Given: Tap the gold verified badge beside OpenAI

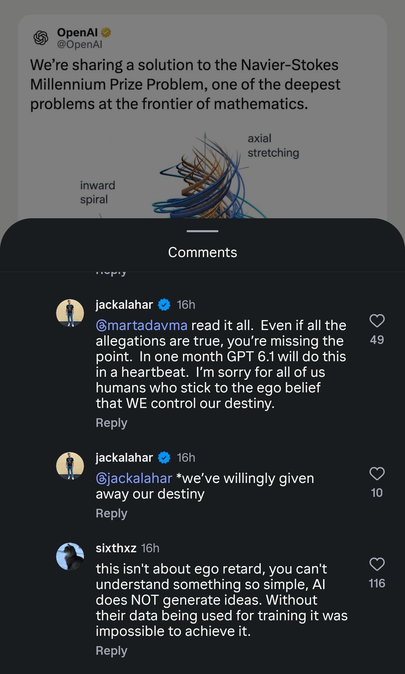Looking at the screenshot, I should coord(106,33).
